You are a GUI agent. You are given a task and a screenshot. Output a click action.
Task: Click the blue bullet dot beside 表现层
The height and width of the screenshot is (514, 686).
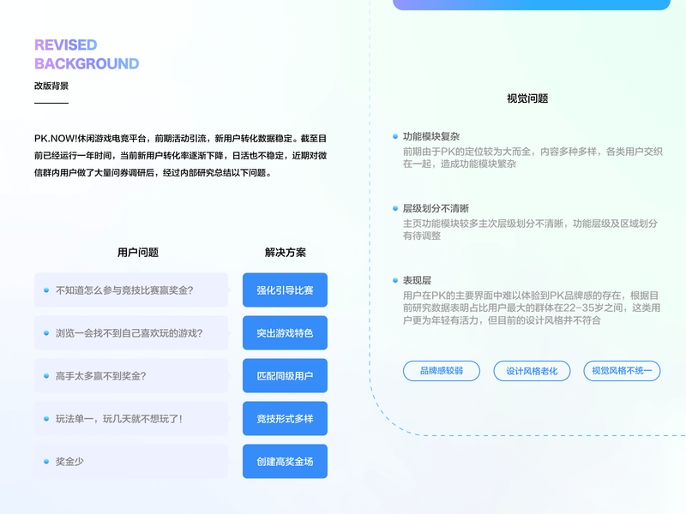395,280
